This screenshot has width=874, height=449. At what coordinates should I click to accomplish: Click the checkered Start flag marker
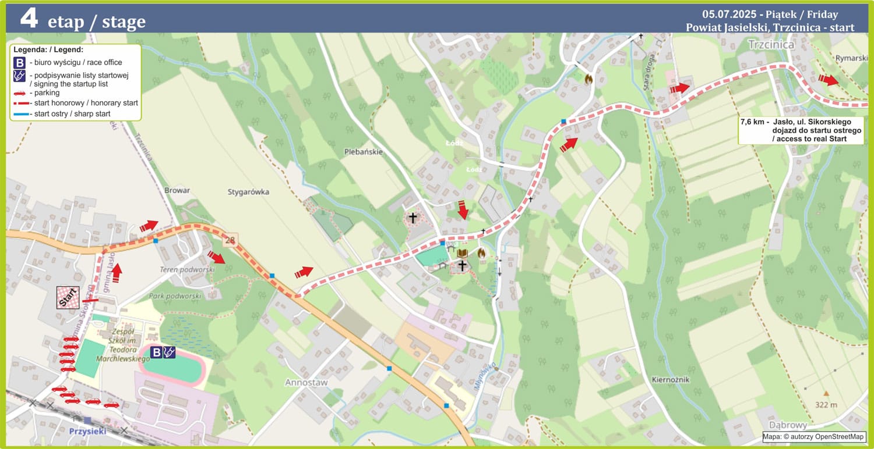68,298
